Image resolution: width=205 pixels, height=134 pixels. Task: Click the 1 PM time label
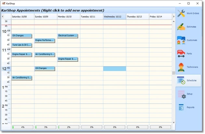coord(5,87)
